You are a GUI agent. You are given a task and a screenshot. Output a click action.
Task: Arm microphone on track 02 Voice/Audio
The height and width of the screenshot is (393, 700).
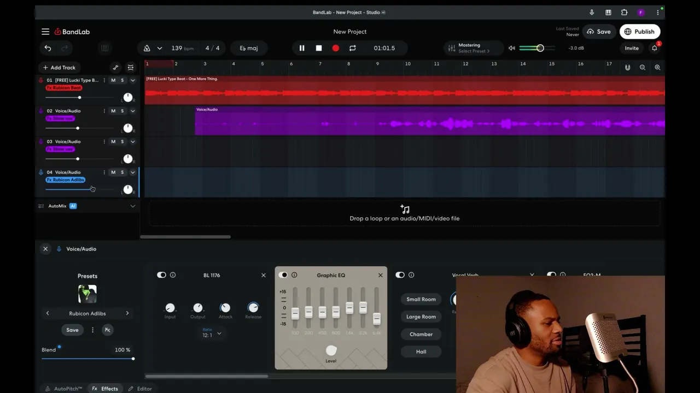click(41, 111)
